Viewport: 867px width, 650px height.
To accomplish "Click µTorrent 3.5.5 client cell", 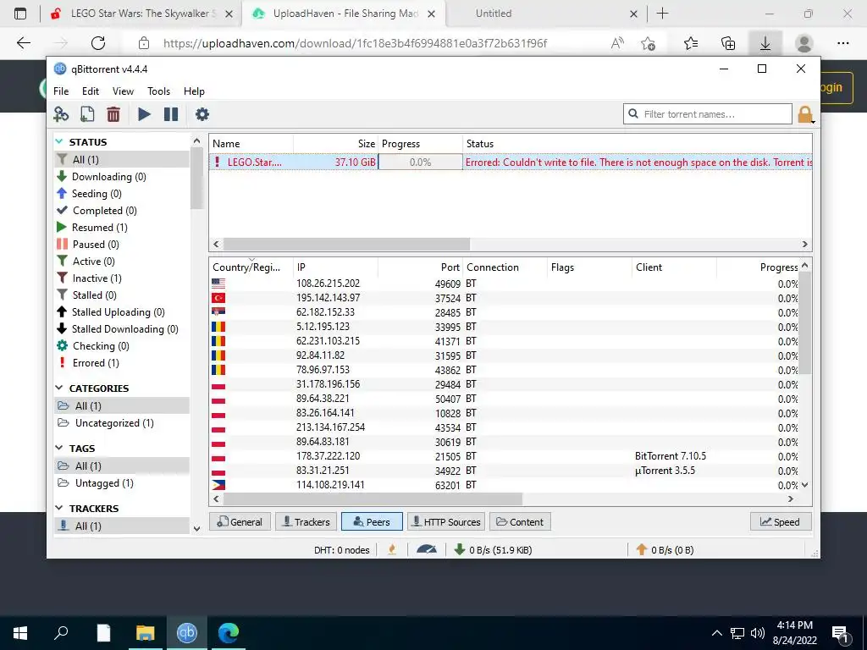I will [x=665, y=471].
